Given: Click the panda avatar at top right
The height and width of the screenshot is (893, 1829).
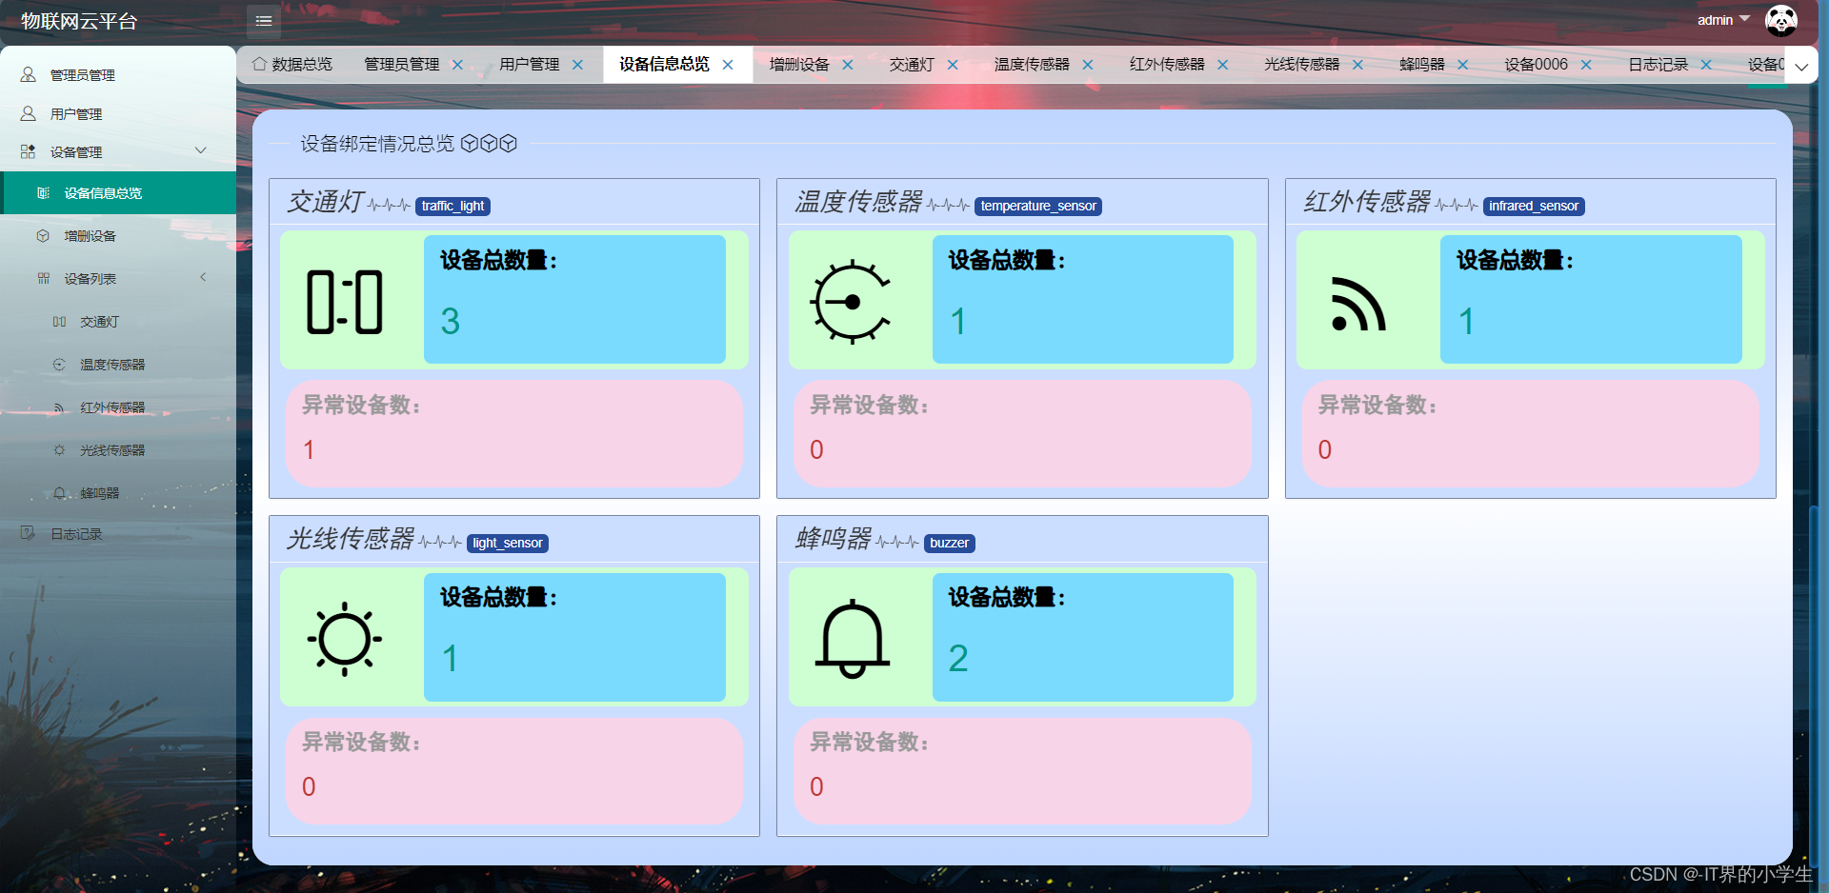Looking at the screenshot, I should tap(1780, 20).
